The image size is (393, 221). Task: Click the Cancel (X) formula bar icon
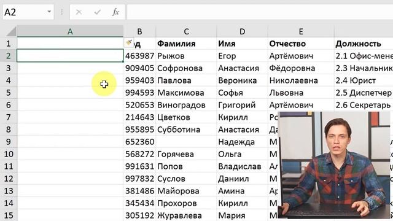pyautogui.click(x=79, y=12)
